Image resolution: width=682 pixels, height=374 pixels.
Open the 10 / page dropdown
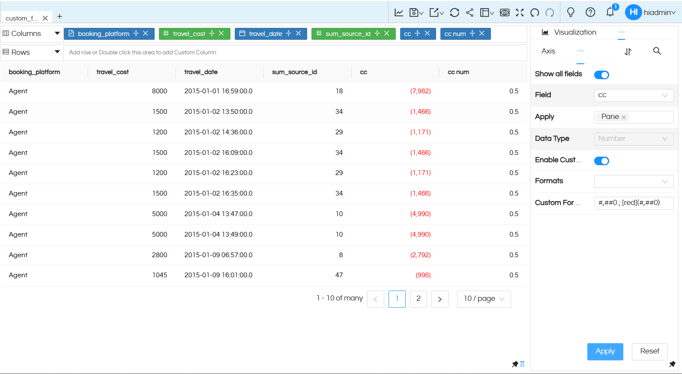click(x=484, y=299)
